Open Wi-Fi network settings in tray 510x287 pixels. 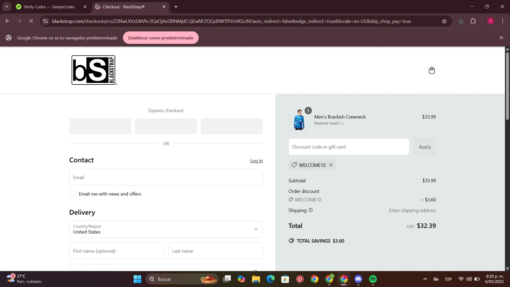pyautogui.click(x=461, y=279)
